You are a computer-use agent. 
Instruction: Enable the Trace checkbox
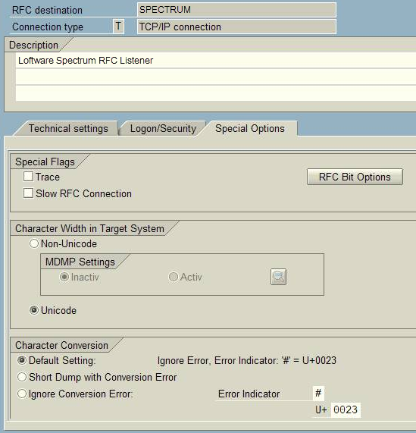pyautogui.click(x=28, y=177)
